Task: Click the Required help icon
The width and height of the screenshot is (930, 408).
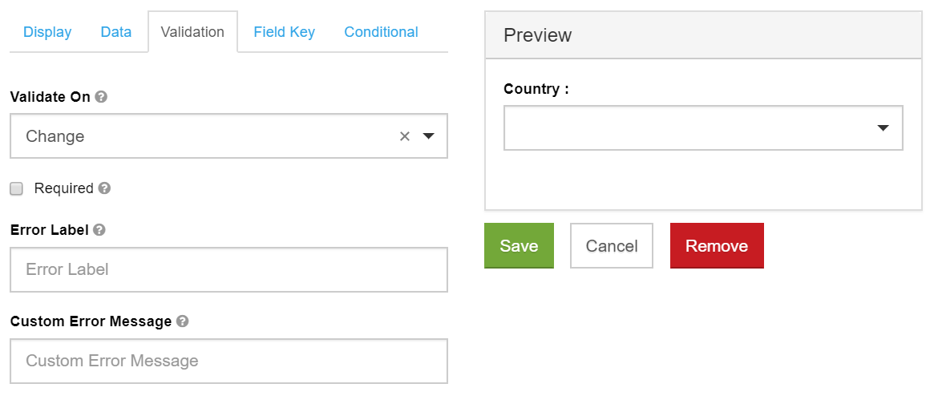Action: [104, 188]
